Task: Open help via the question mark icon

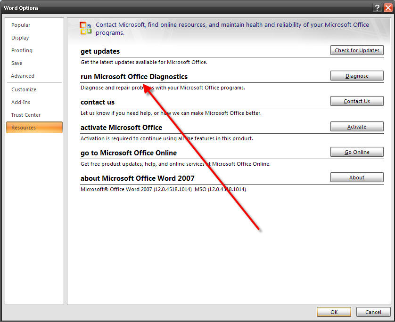Action: tap(377, 8)
